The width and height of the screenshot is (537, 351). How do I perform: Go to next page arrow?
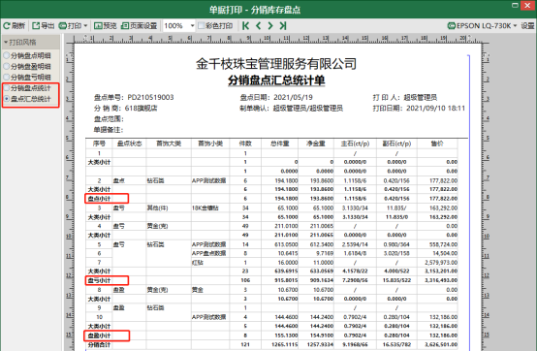pos(270,25)
